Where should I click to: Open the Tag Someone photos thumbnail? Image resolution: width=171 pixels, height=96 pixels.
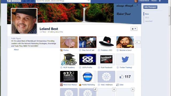[x=69, y=42]
